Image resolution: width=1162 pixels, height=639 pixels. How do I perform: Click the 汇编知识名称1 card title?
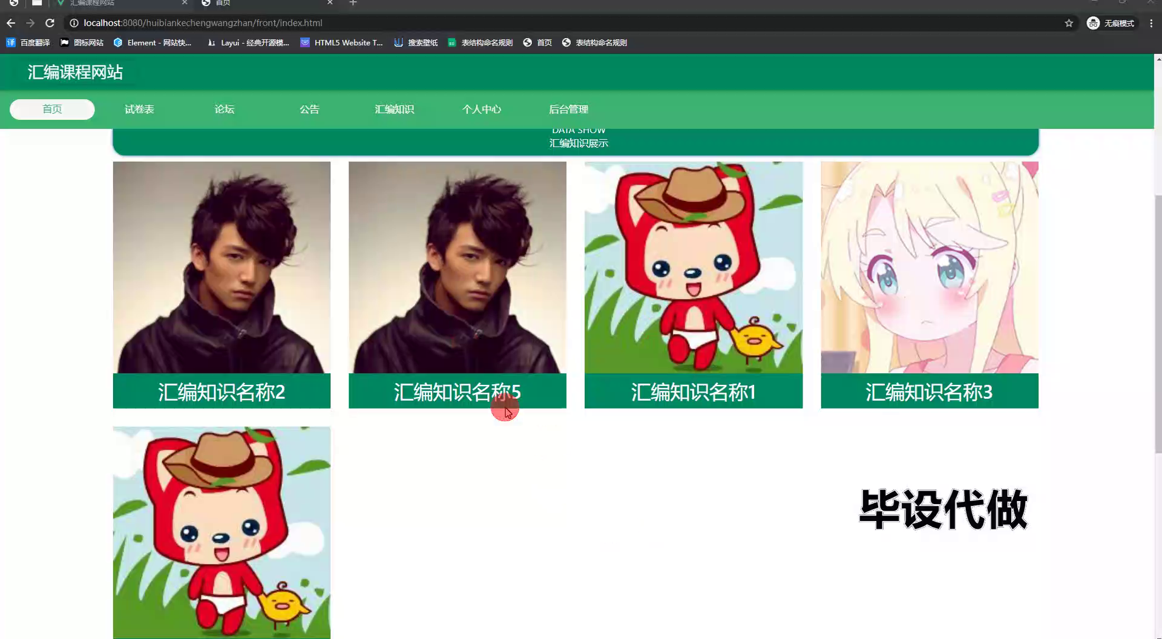(694, 392)
